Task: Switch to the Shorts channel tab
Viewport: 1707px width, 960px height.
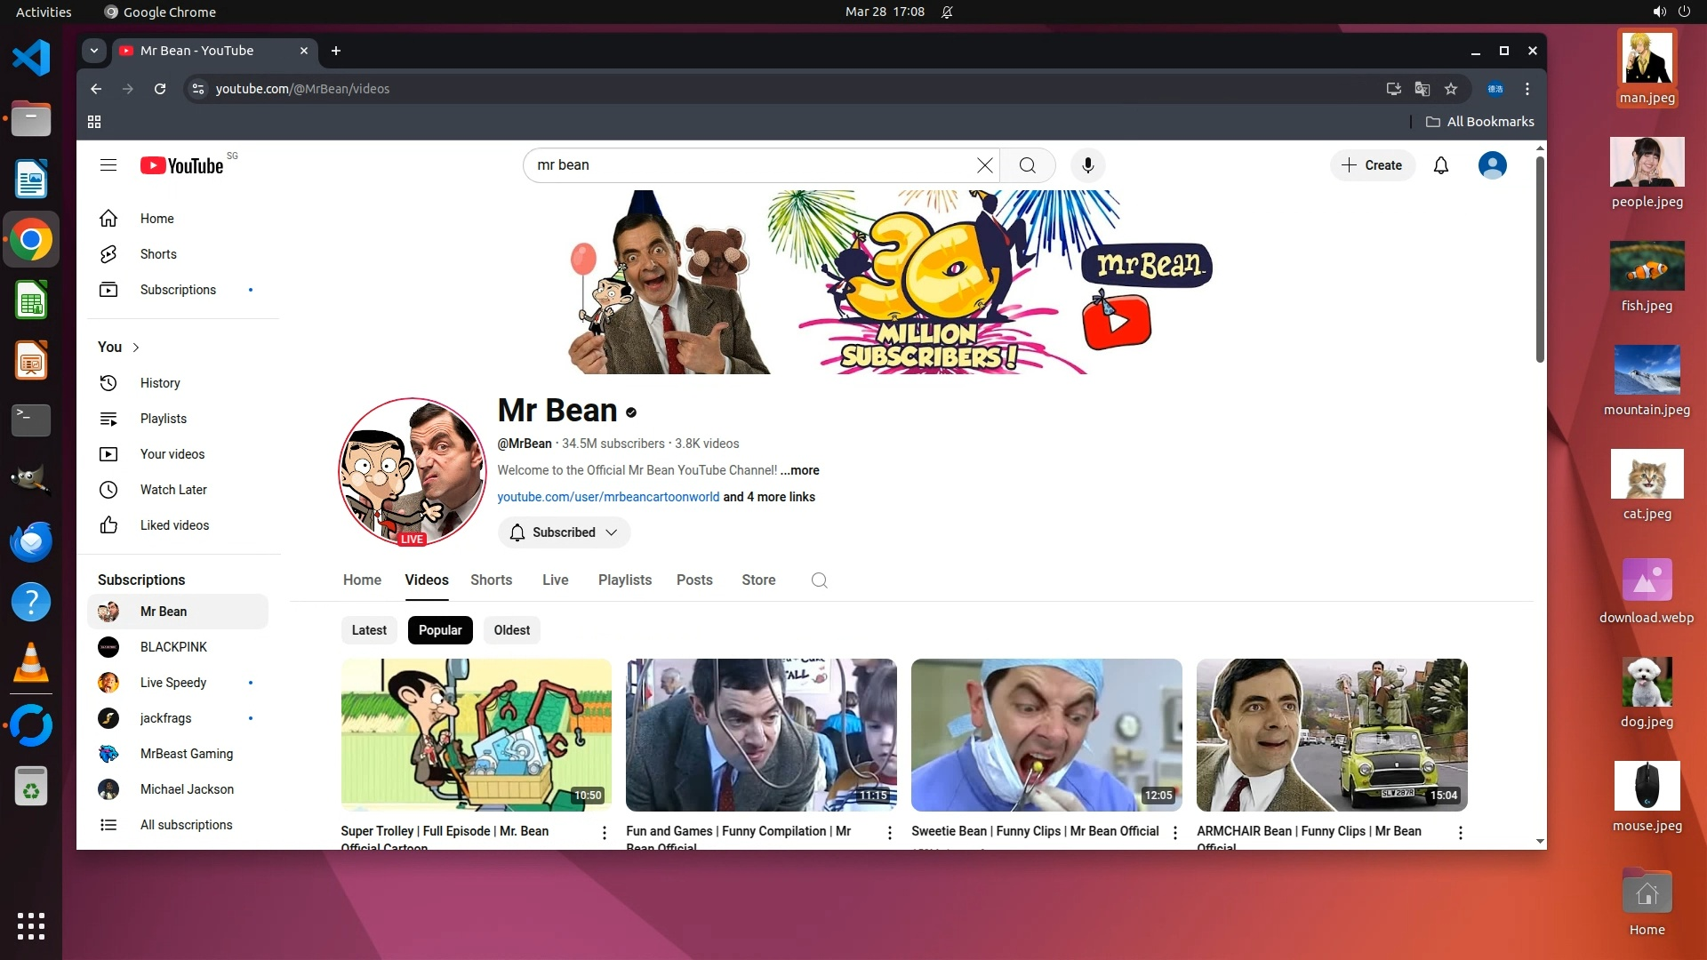Action: click(x=491, y=580)
